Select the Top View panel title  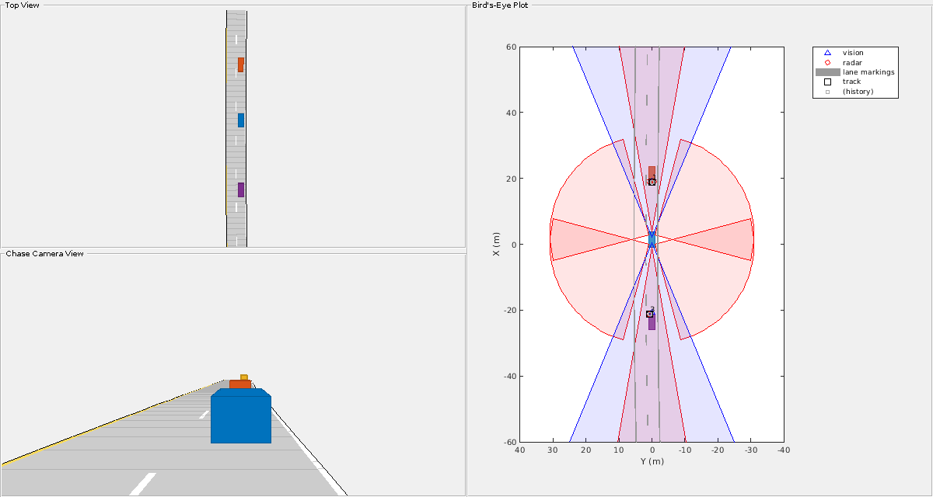(x=23, y=5)
